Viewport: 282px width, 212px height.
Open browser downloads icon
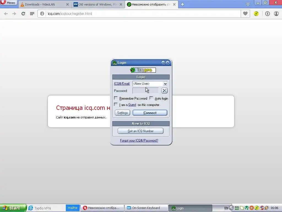pos(267,14)
